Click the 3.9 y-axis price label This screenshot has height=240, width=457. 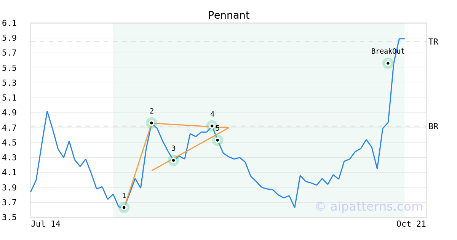[x=9, y=187]
